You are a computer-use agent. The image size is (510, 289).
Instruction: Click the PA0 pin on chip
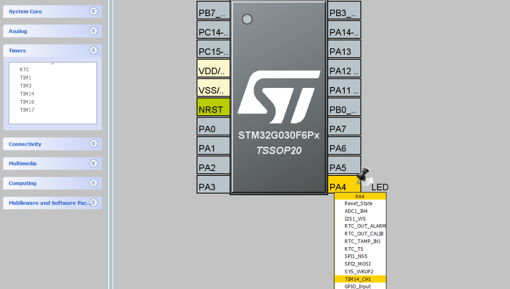(213, 126)
